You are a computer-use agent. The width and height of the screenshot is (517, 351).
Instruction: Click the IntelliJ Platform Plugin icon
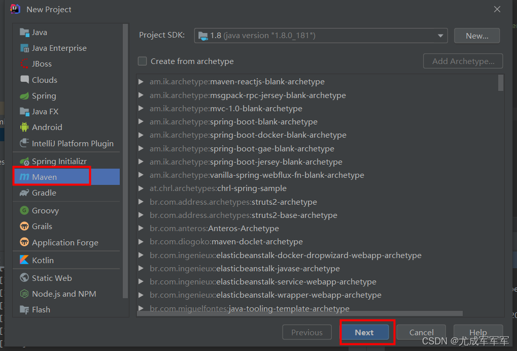pos(24,143)
